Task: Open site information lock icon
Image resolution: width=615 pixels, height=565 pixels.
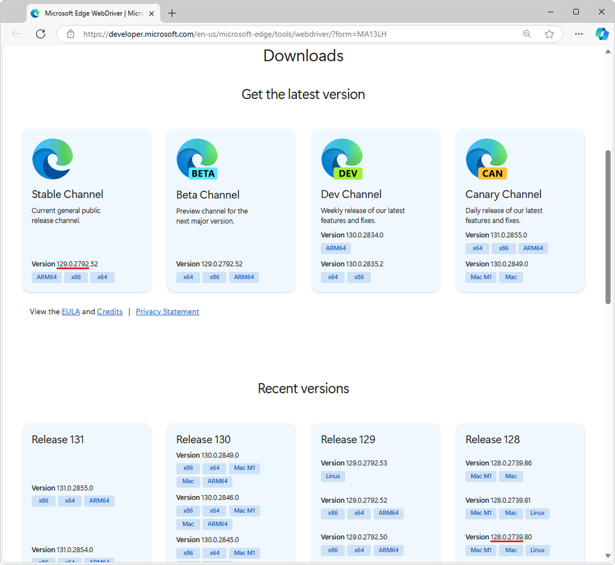Action: pyautogui.click(x=71, y=34)
